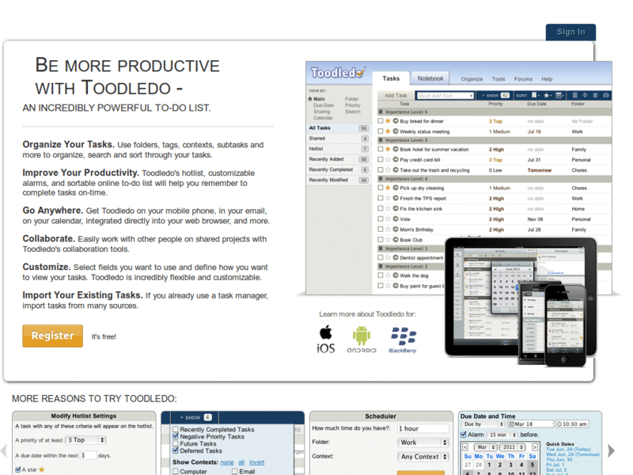Expand the SHOW 42 filter menu
Viewport: 633px width, 475px height.
(495, 95)
